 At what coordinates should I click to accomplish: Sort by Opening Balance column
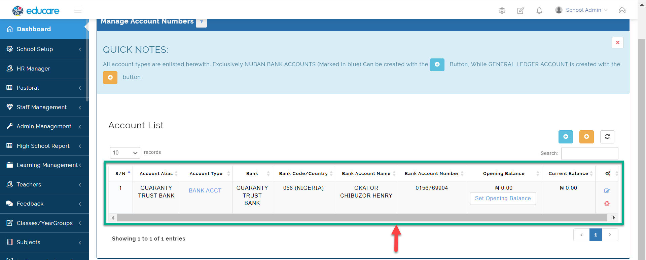click(x=504, y=174)
